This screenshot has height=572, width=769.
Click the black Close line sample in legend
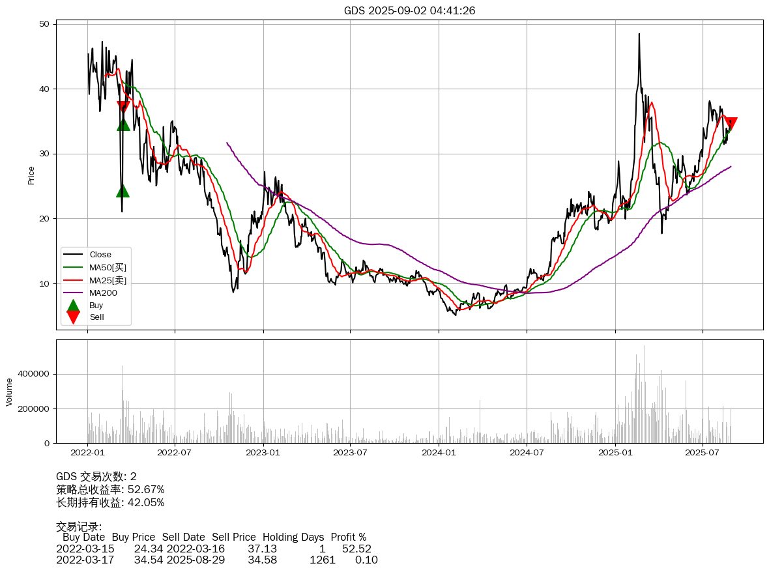click(74, 255)
